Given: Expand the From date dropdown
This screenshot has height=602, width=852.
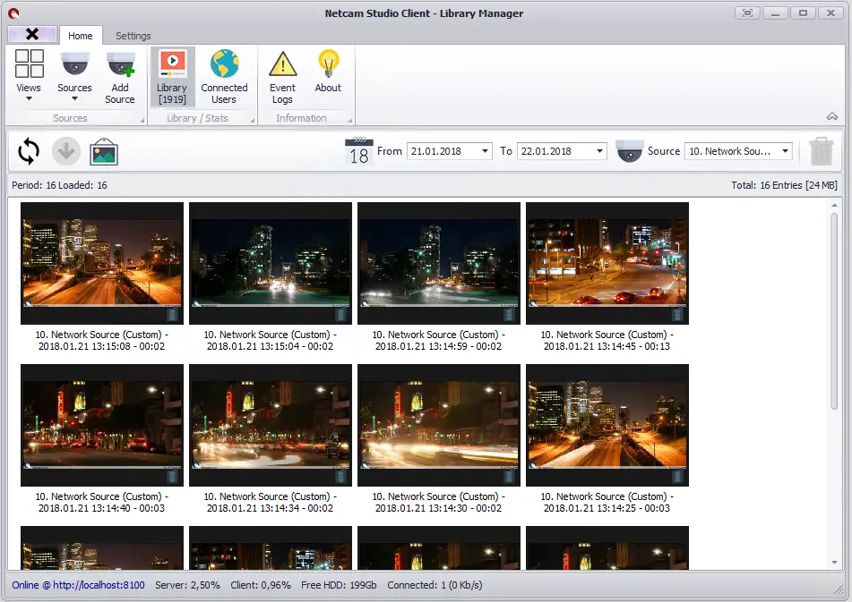Looking at the screenshot, I should pyautogui.click(x=485, y=151).
